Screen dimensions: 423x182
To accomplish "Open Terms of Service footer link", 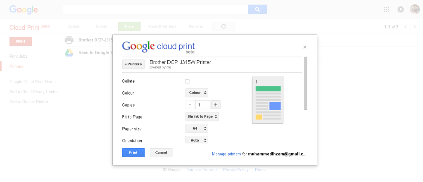I will pos(202,170).
